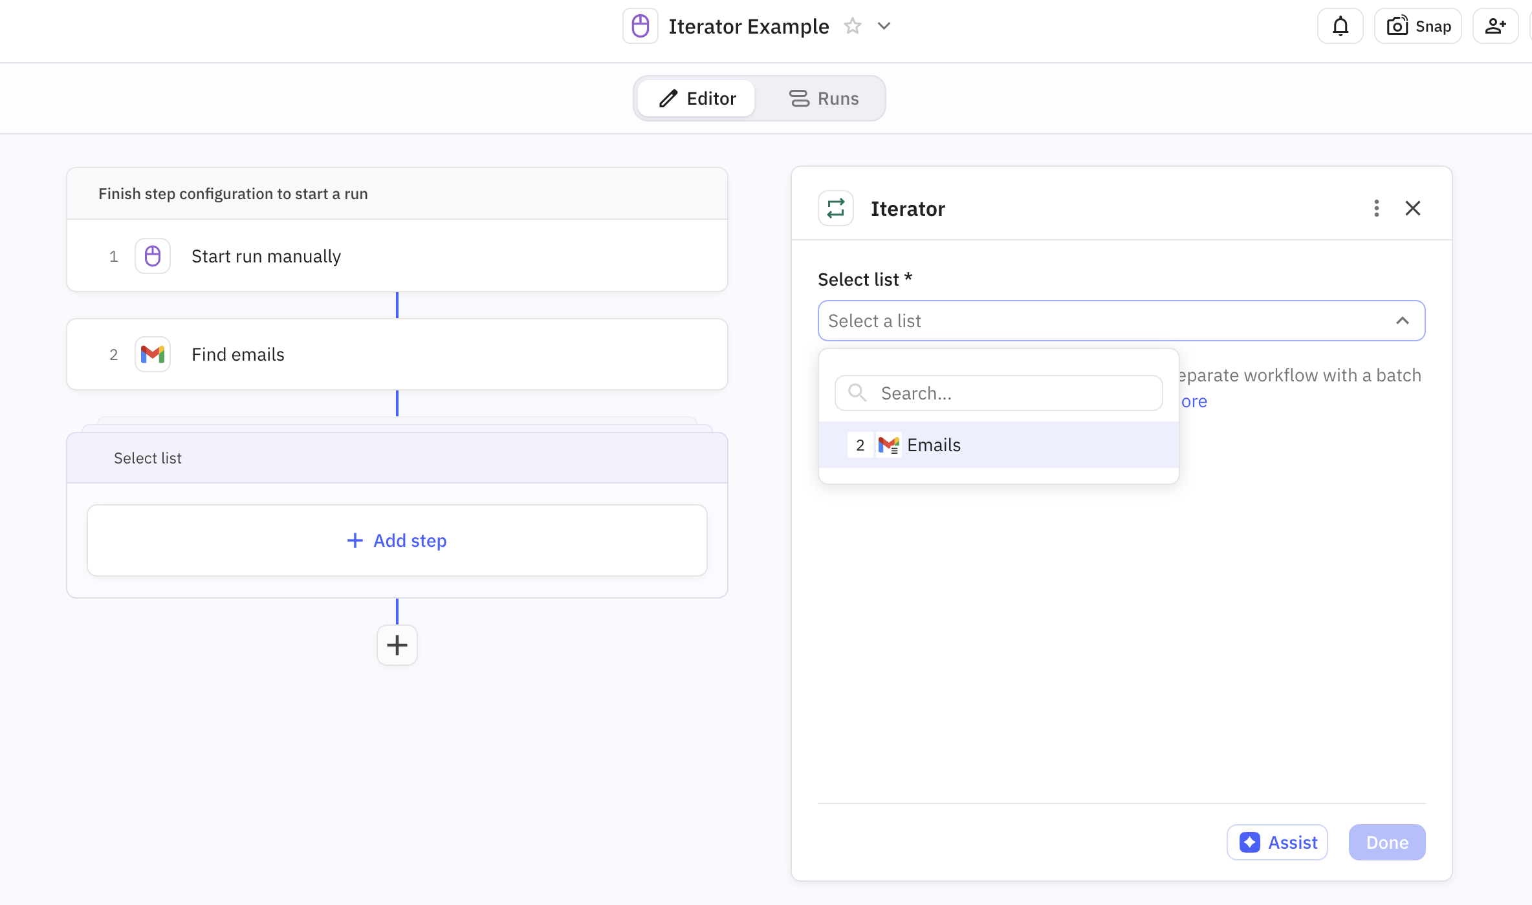Collapse the Select a list dropdown
The height and width of the screenshot is (905, 1532).
click(x=1402, y=321)
